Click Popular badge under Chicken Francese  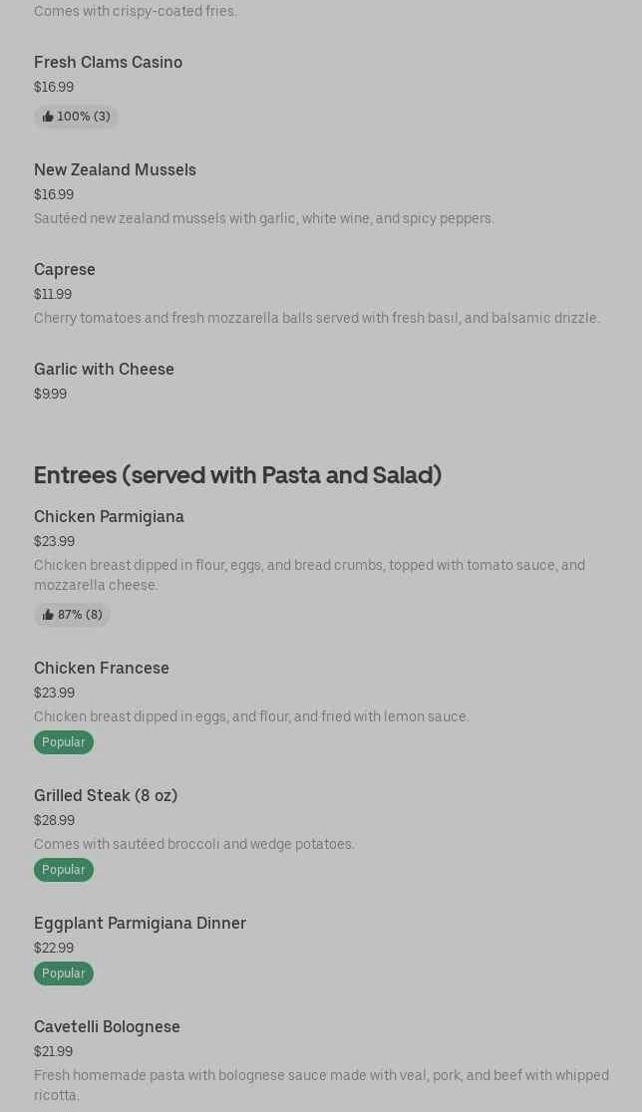click(64, 742)
